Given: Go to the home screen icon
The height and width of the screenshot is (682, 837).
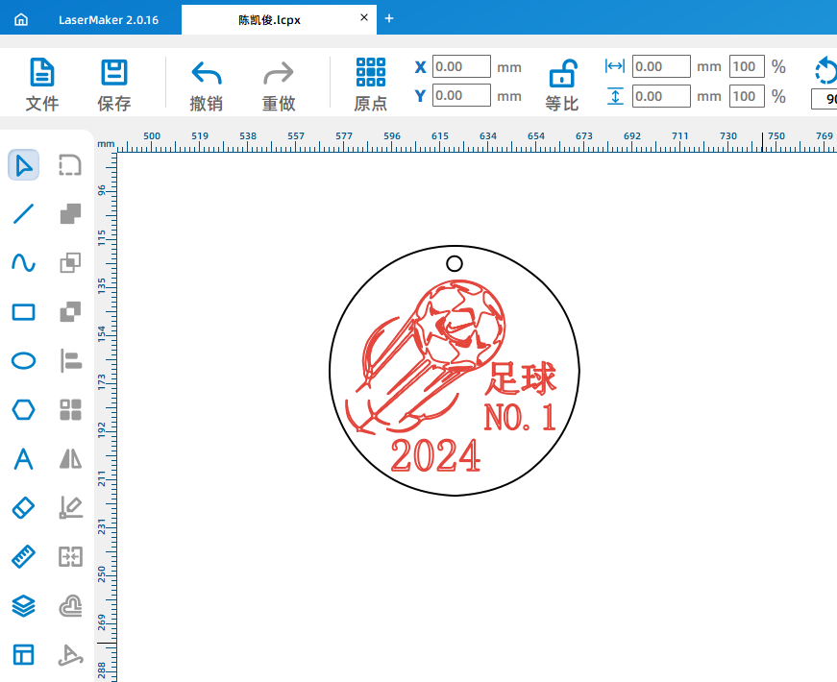Looking at the screenshot, I should point(21,19).
